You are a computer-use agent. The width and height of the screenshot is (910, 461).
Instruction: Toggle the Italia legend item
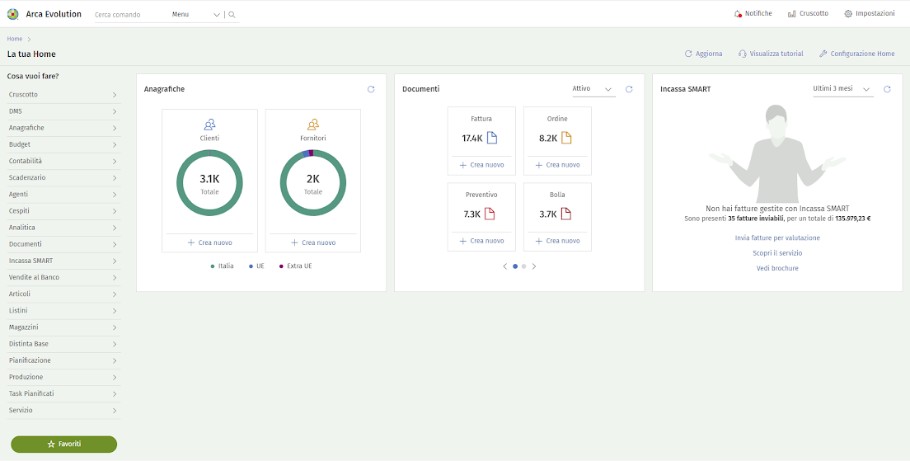[x=223, y=266]
